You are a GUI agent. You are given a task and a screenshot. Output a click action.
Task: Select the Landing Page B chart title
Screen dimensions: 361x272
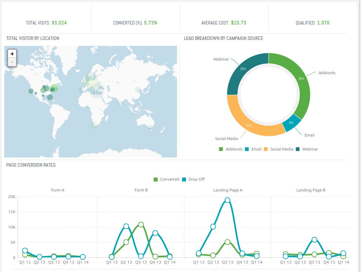(311, 190)
